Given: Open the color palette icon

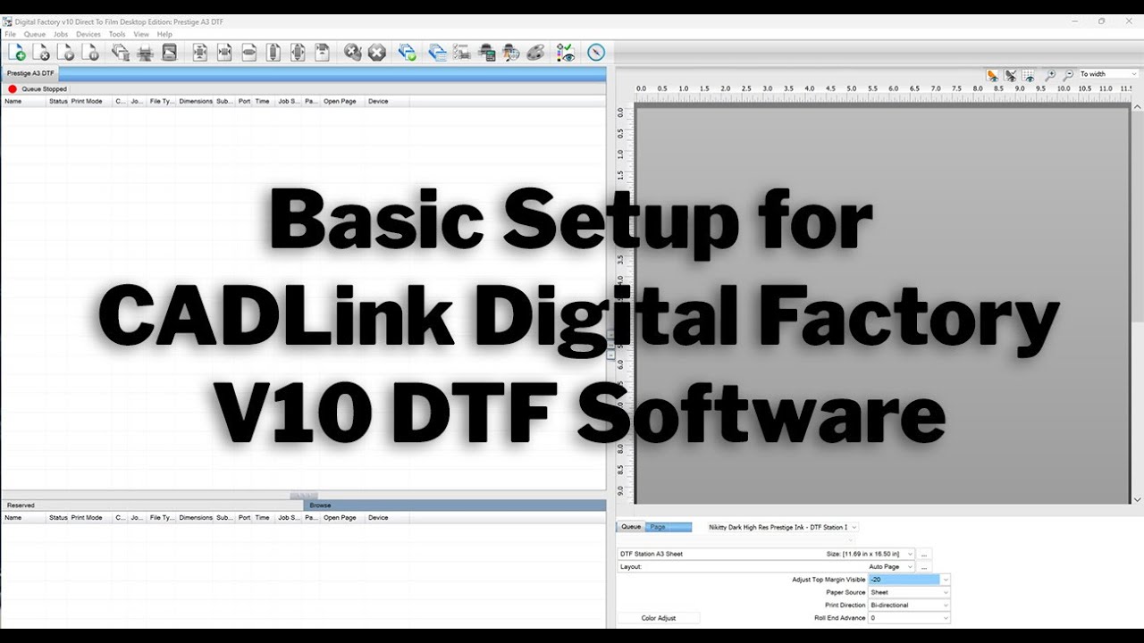Looking at the screenshot, I should coord(534,53).
